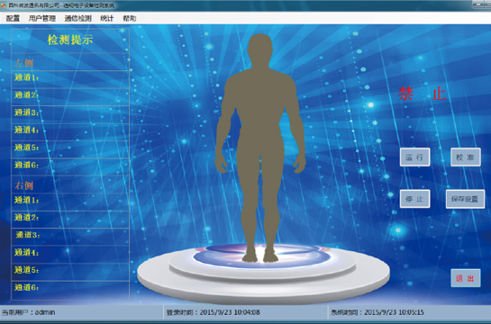The width and height of the screenshot is (491, 324).
Task: Click the 当前用户 admin status field
Action: [81, 312]
